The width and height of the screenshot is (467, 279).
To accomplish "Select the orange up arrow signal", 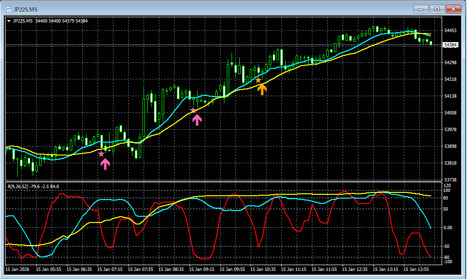I will pos(262,89).
